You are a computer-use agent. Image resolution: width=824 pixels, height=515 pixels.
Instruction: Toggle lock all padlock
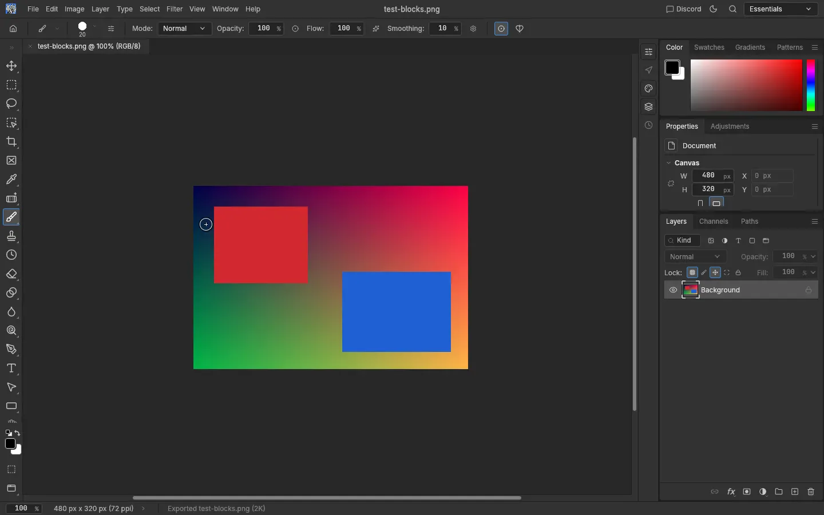click(738, 272)
